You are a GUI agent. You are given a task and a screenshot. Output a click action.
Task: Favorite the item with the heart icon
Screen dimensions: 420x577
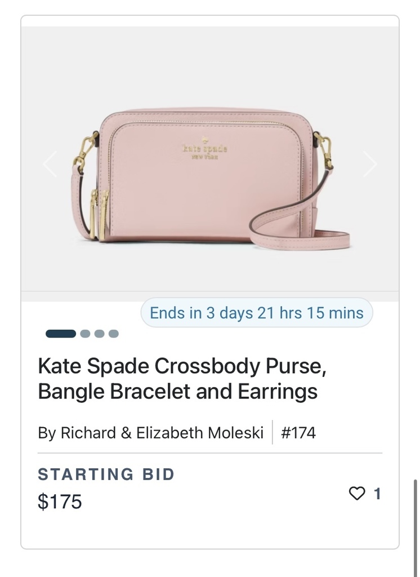pyautogui.click(x=357, y=494)
